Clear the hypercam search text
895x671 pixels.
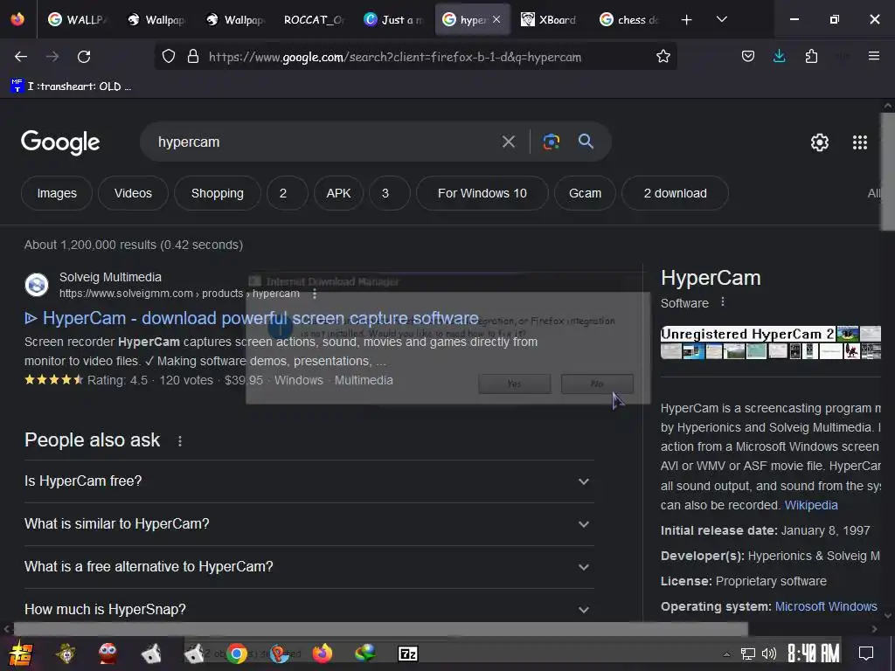click(508, 142)
